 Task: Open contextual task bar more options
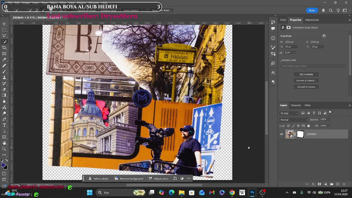tap(189, 178)
